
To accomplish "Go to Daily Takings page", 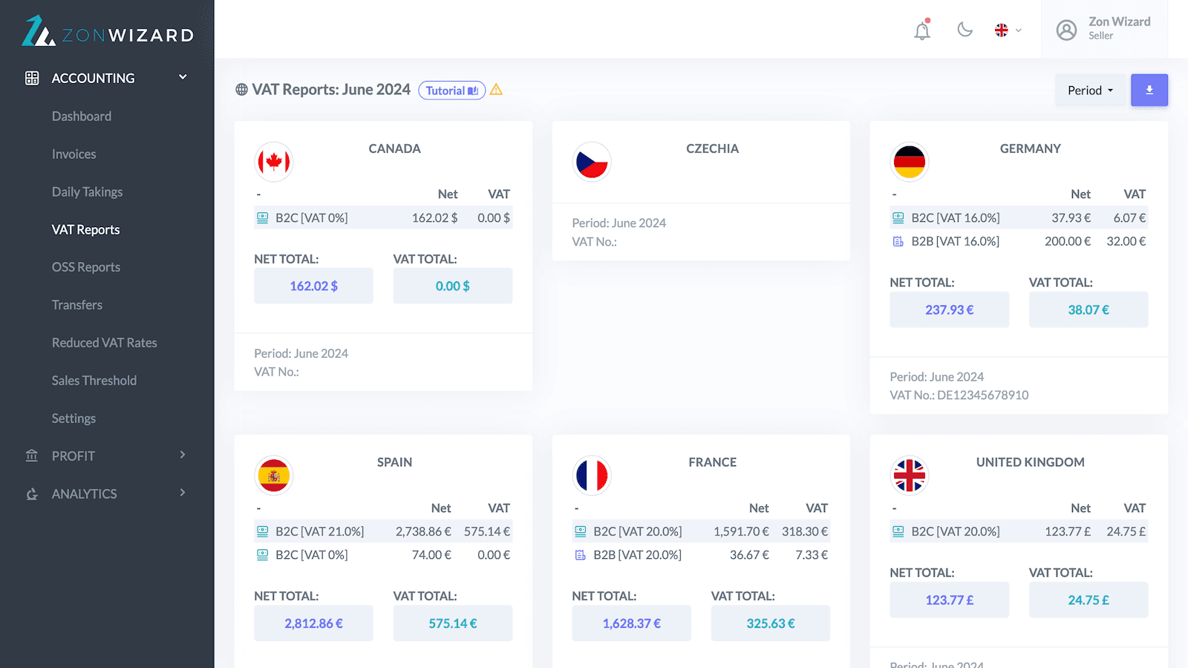I will [87, 191].
